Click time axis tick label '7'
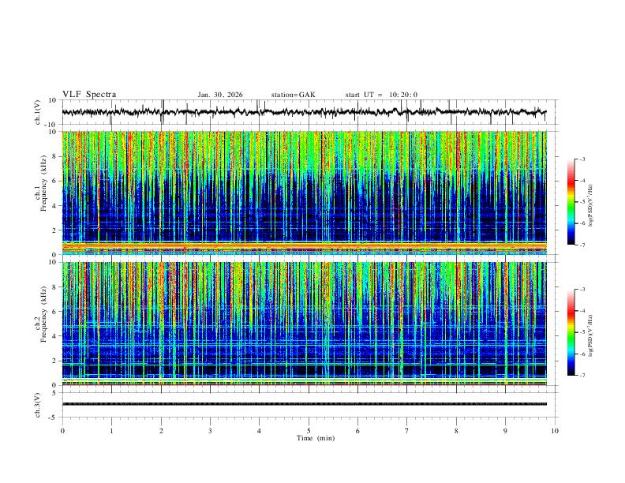 pyautogui.click(x=407, y=431)
